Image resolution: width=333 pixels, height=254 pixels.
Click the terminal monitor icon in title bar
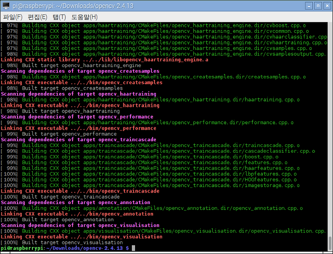(x=6, y=6)
